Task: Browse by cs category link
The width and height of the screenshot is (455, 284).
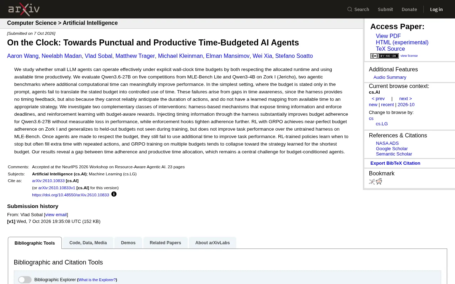Action: (371, 119)
